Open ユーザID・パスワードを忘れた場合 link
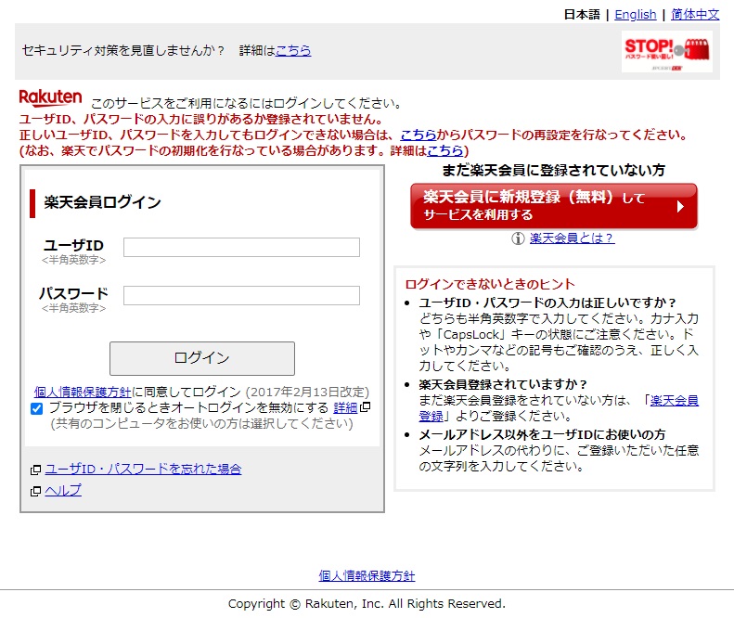Viewport: 734px width, 618px height. coord(143,469)
